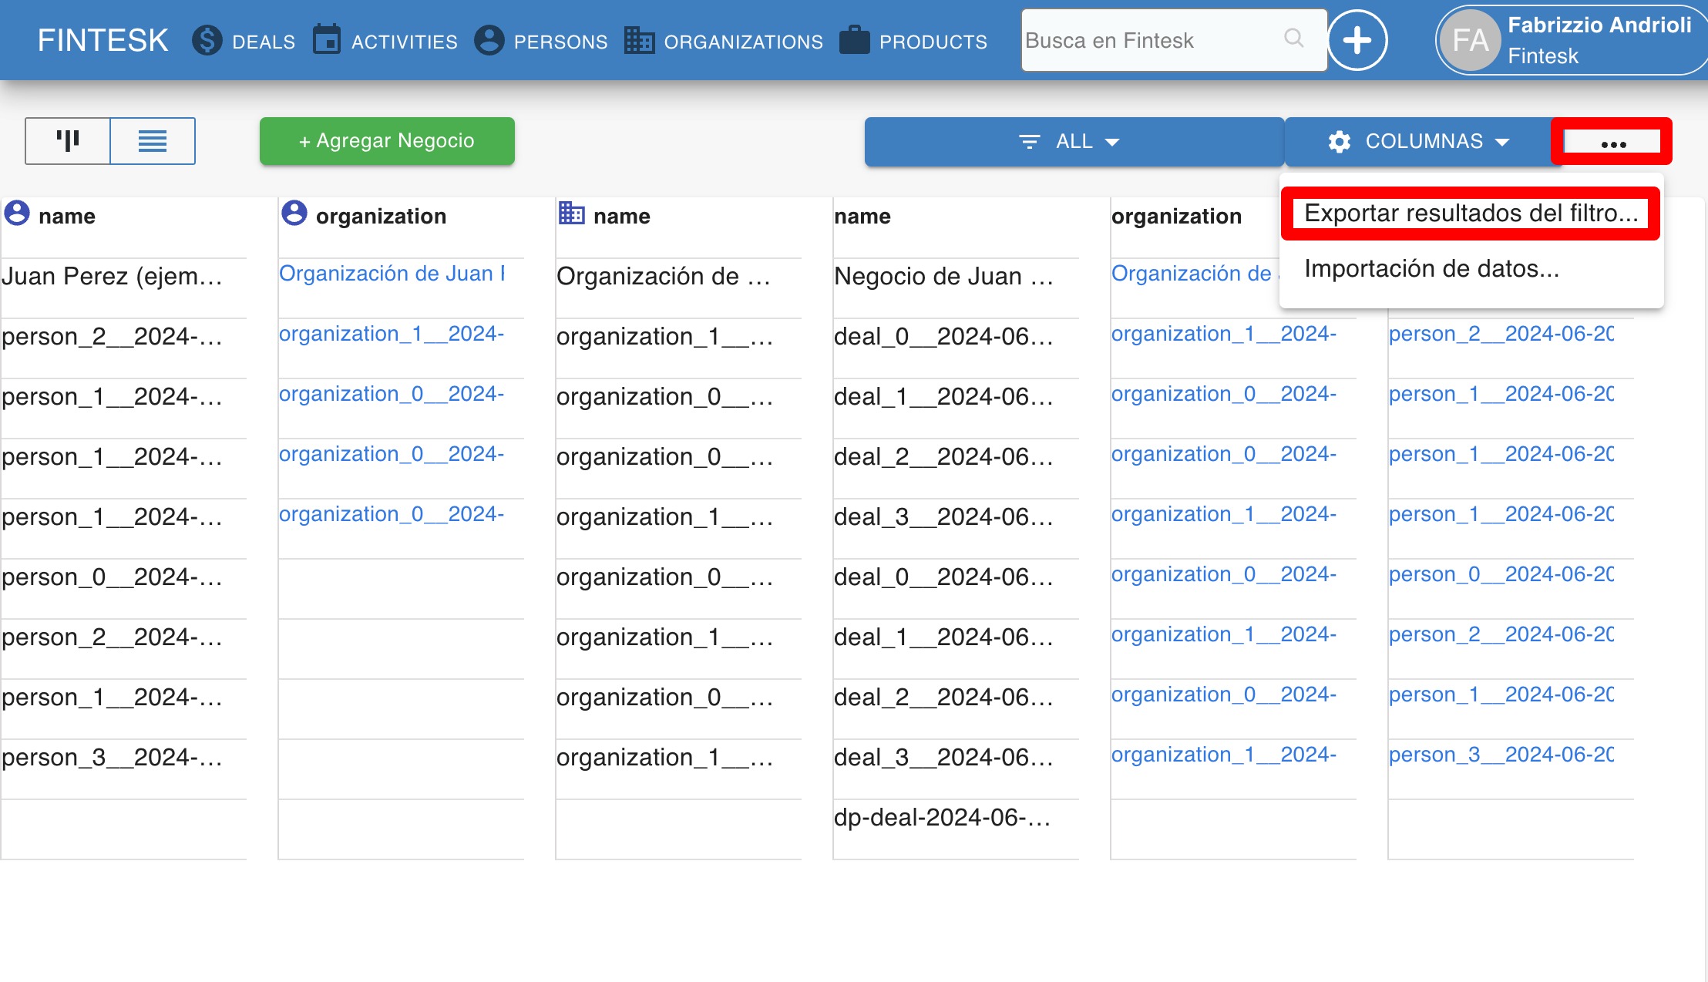
Task: Click the FA user avatar
Action: tap(1470, 40)
